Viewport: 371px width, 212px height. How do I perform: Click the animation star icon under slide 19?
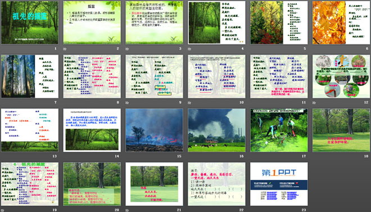click(2, 210)
